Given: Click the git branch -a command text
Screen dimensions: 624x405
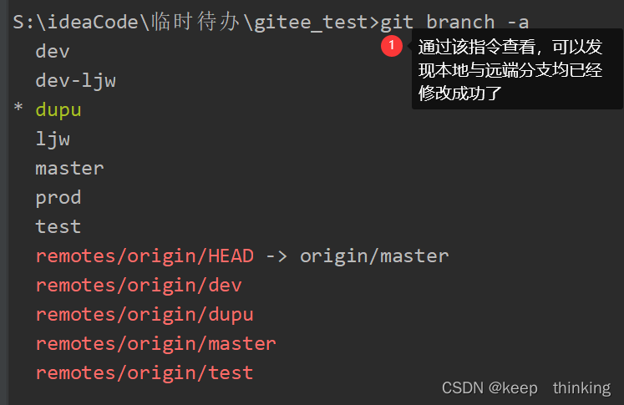Looking at the screenshot, I should [455, 23].
